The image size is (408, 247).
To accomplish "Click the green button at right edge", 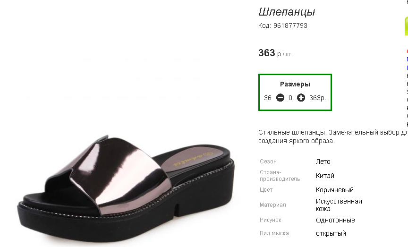I will pyautogui.click(x=406, y=26).
